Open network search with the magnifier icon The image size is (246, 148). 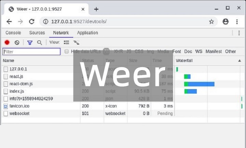pos(40,42)
